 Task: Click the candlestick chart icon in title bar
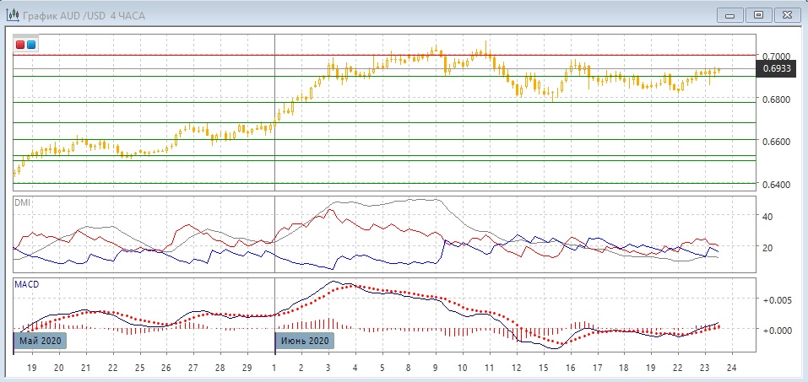pyautogui.click(x=14, y=15)
